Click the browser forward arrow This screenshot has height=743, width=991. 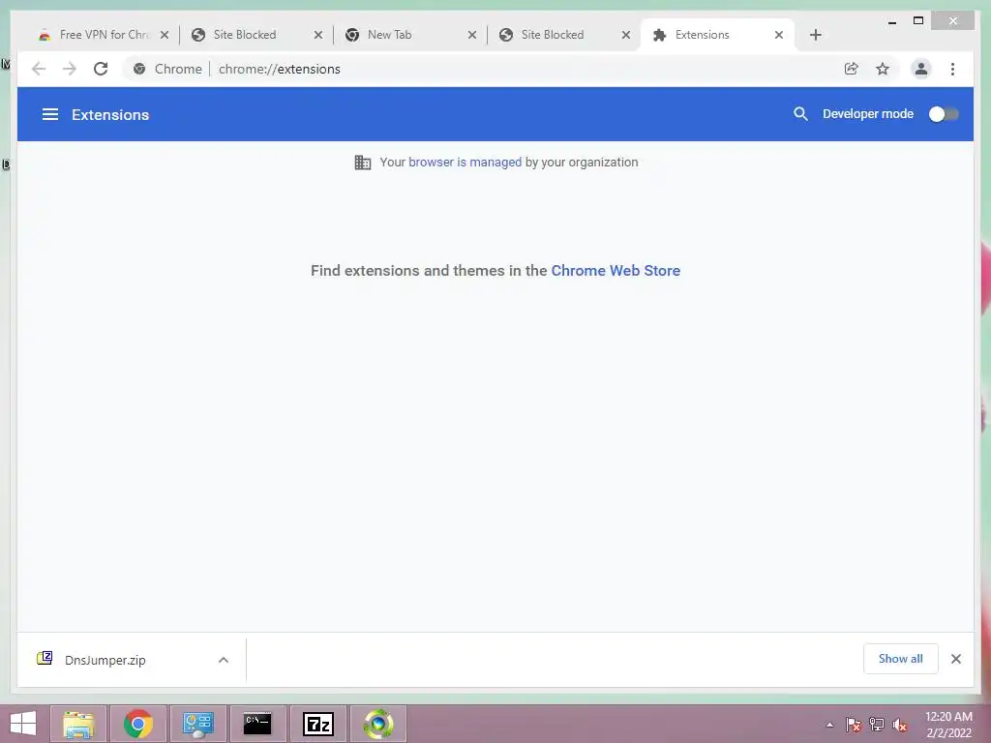coord(70,69)
